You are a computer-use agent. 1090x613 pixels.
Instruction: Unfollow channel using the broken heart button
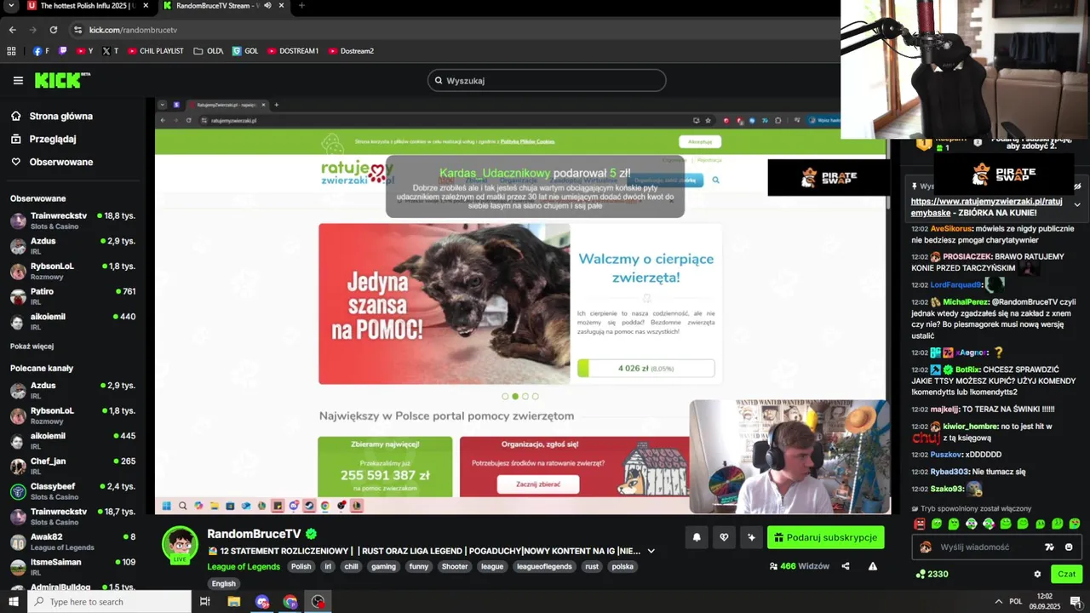click(x=724, y=537)
